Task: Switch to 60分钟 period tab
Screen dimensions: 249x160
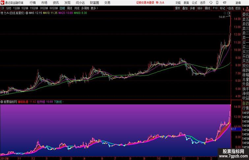Action: pos(54,8)
